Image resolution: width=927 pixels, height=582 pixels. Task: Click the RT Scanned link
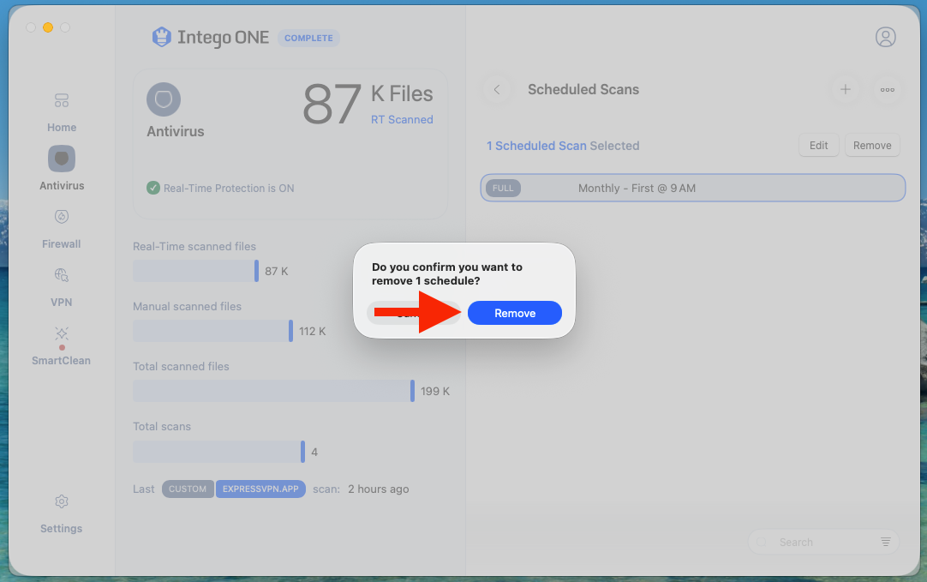click(x=402, y=119)
